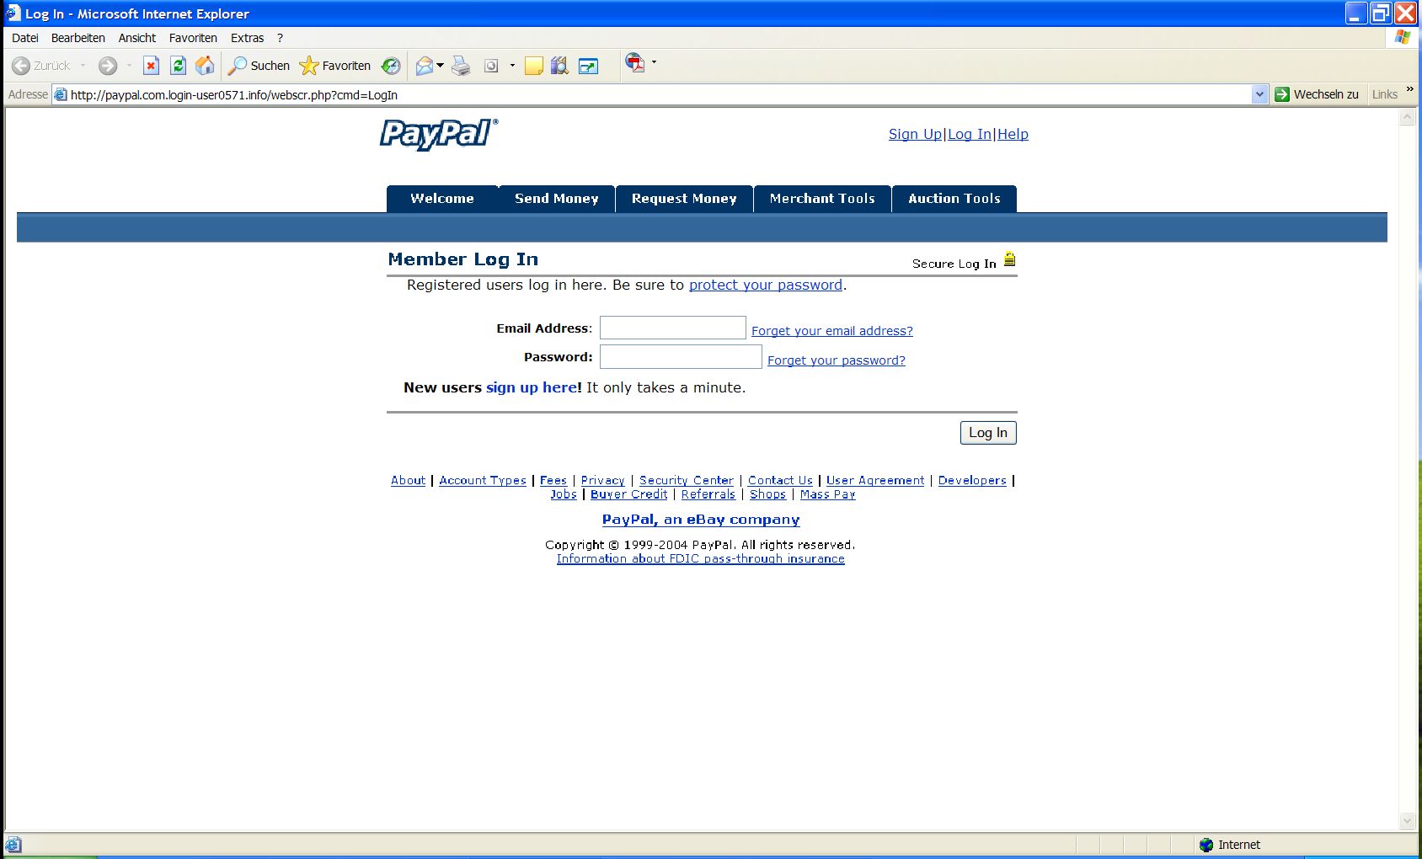Click Forget your email address link
The image size is (1422, 859).
pyautogui.click(x=832, y=331)
